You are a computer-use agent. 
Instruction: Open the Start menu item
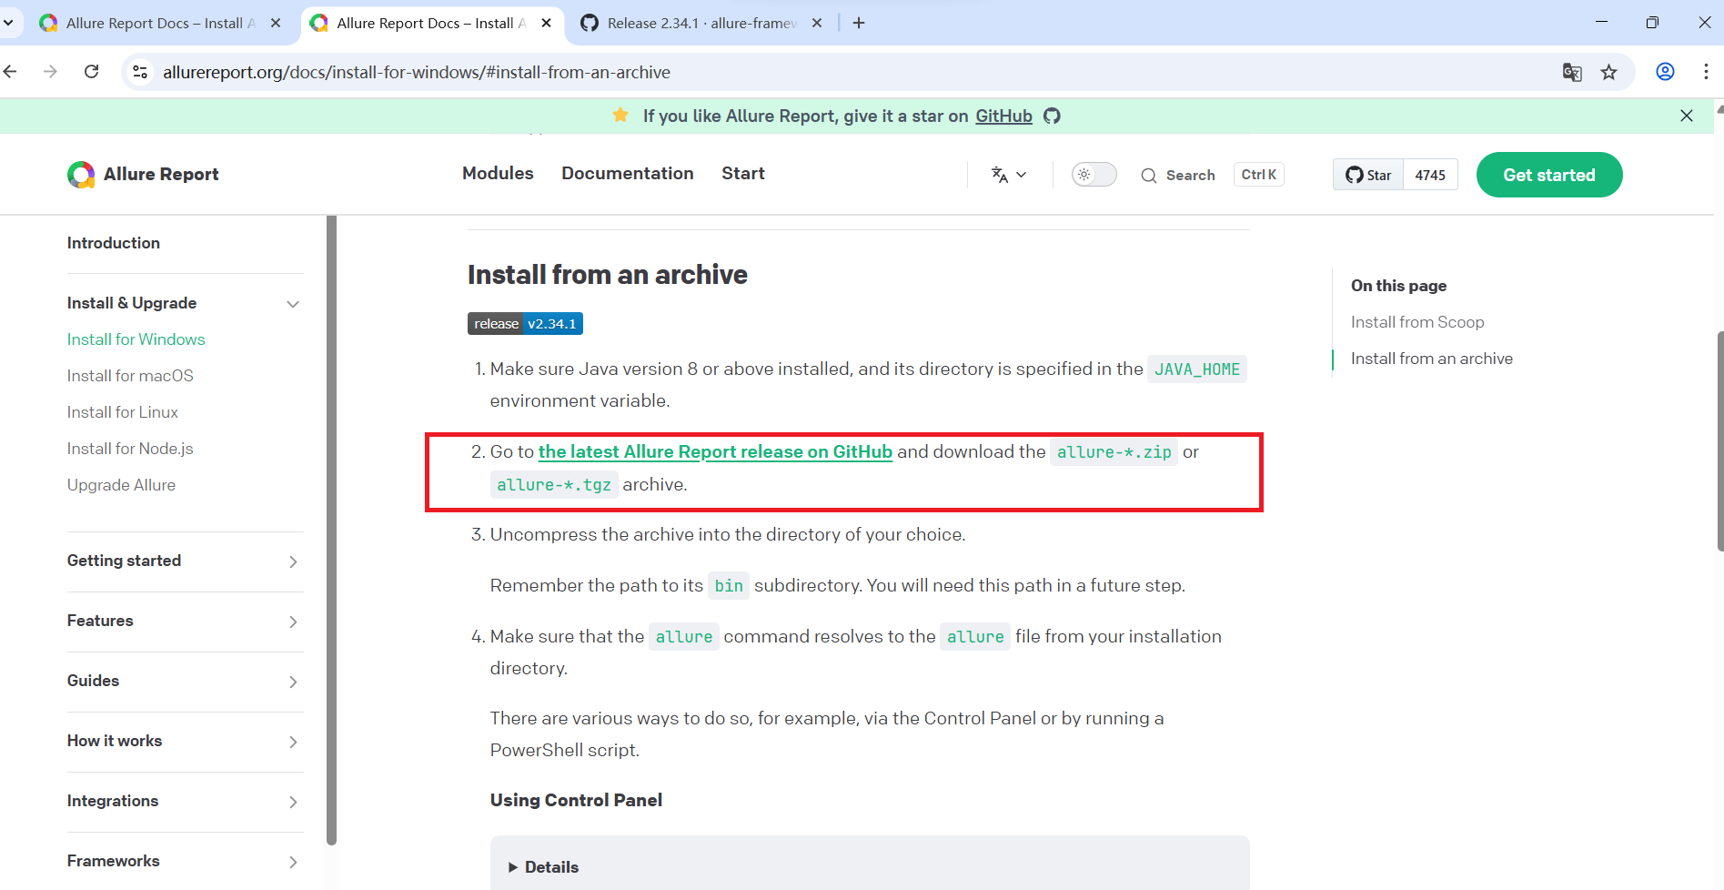[x=743, y=173]
